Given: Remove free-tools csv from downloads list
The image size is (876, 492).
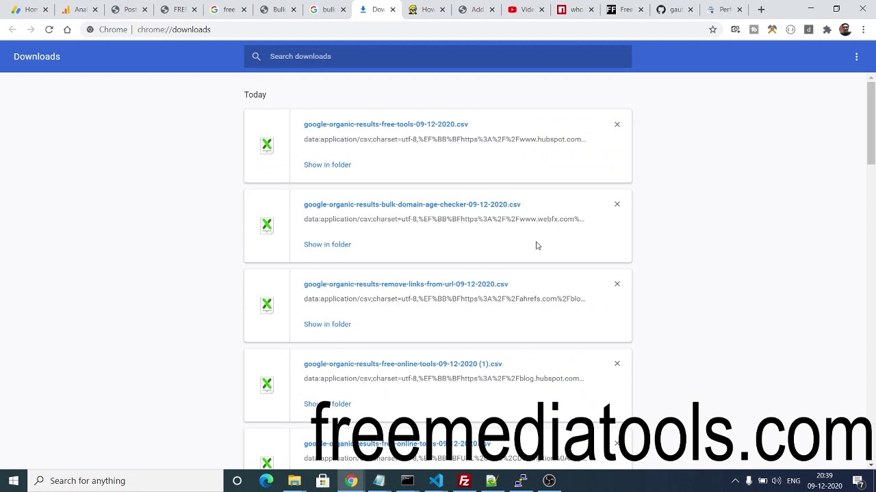Looking at the screenshot, I should (617, 124).
